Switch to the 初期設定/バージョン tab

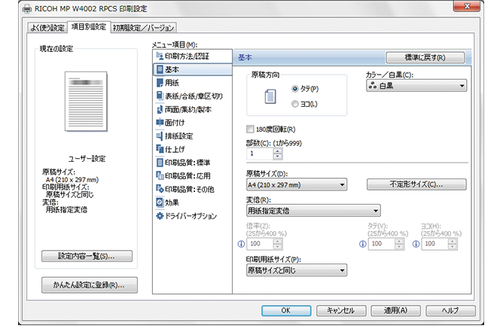tap(142, 26)
